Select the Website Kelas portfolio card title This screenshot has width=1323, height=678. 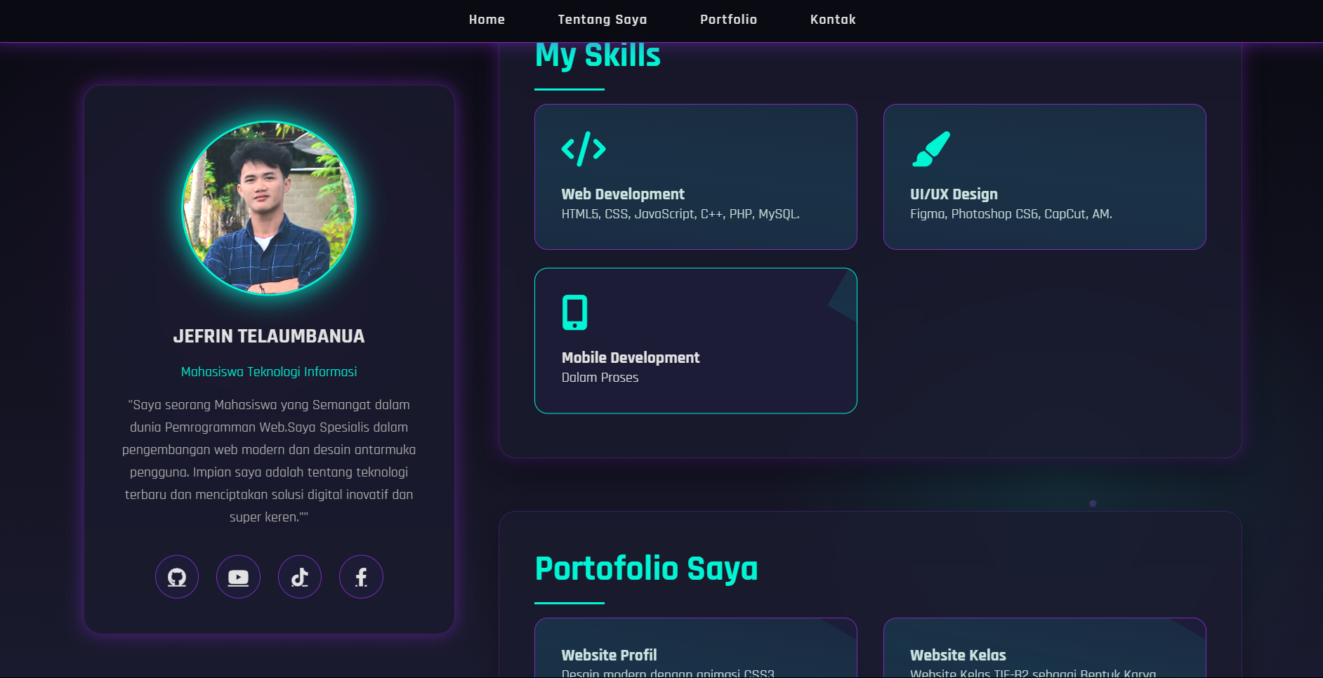pos(958,655)
